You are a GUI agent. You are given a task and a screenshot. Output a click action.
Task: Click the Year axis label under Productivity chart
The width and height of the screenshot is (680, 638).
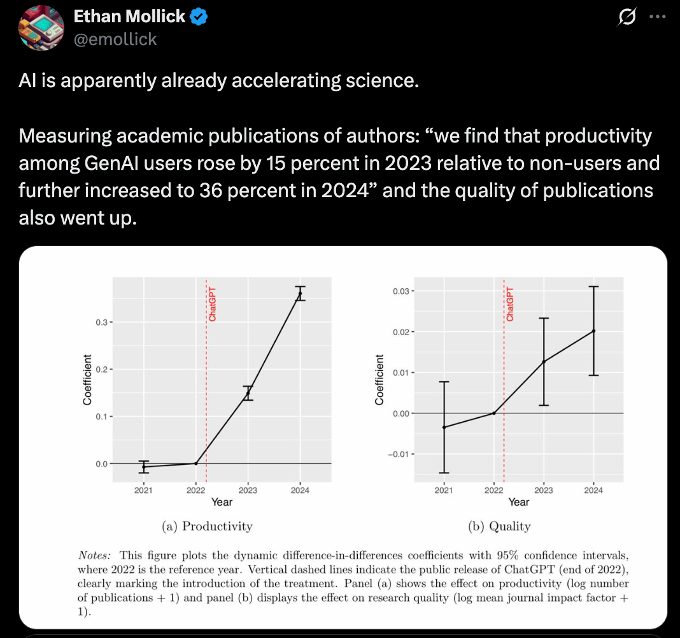(222, 503)
